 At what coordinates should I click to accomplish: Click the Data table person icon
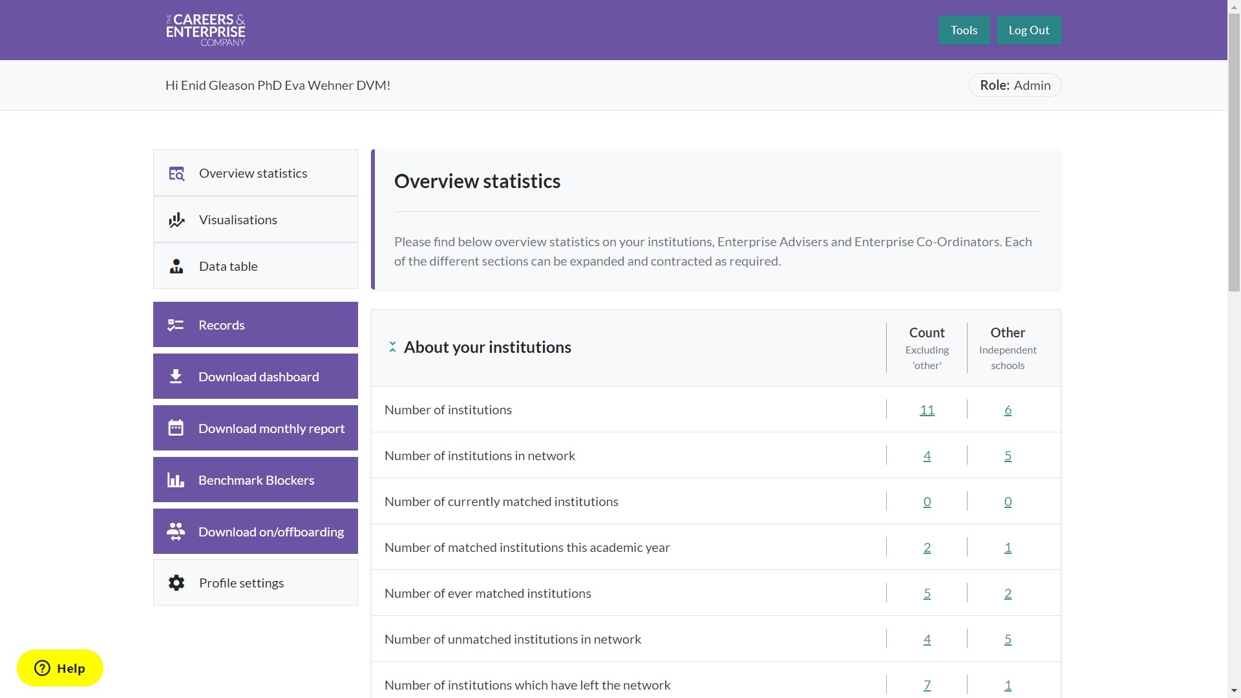tap(176, 266)
